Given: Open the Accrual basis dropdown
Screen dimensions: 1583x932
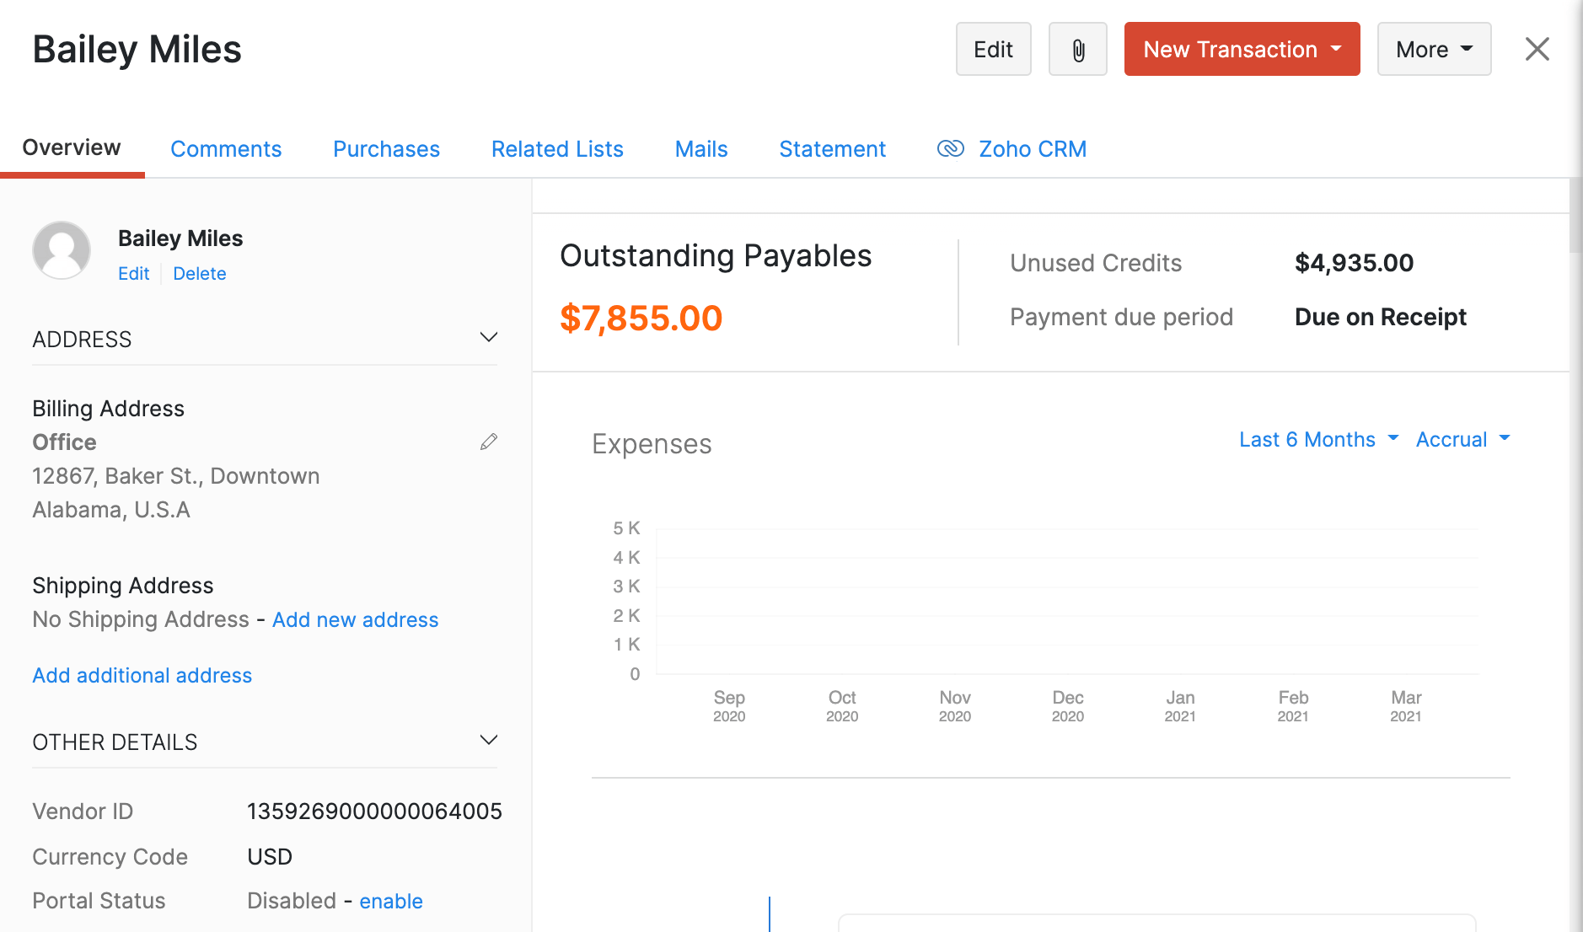Looking at the screenshot, I should coord(1462,440).
